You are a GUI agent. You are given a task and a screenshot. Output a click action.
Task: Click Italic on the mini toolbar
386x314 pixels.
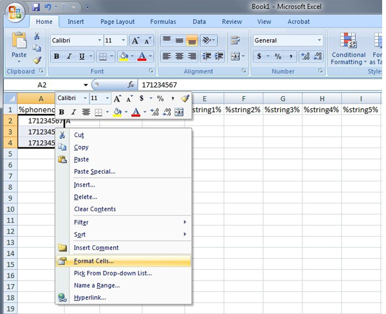(73, 113)
